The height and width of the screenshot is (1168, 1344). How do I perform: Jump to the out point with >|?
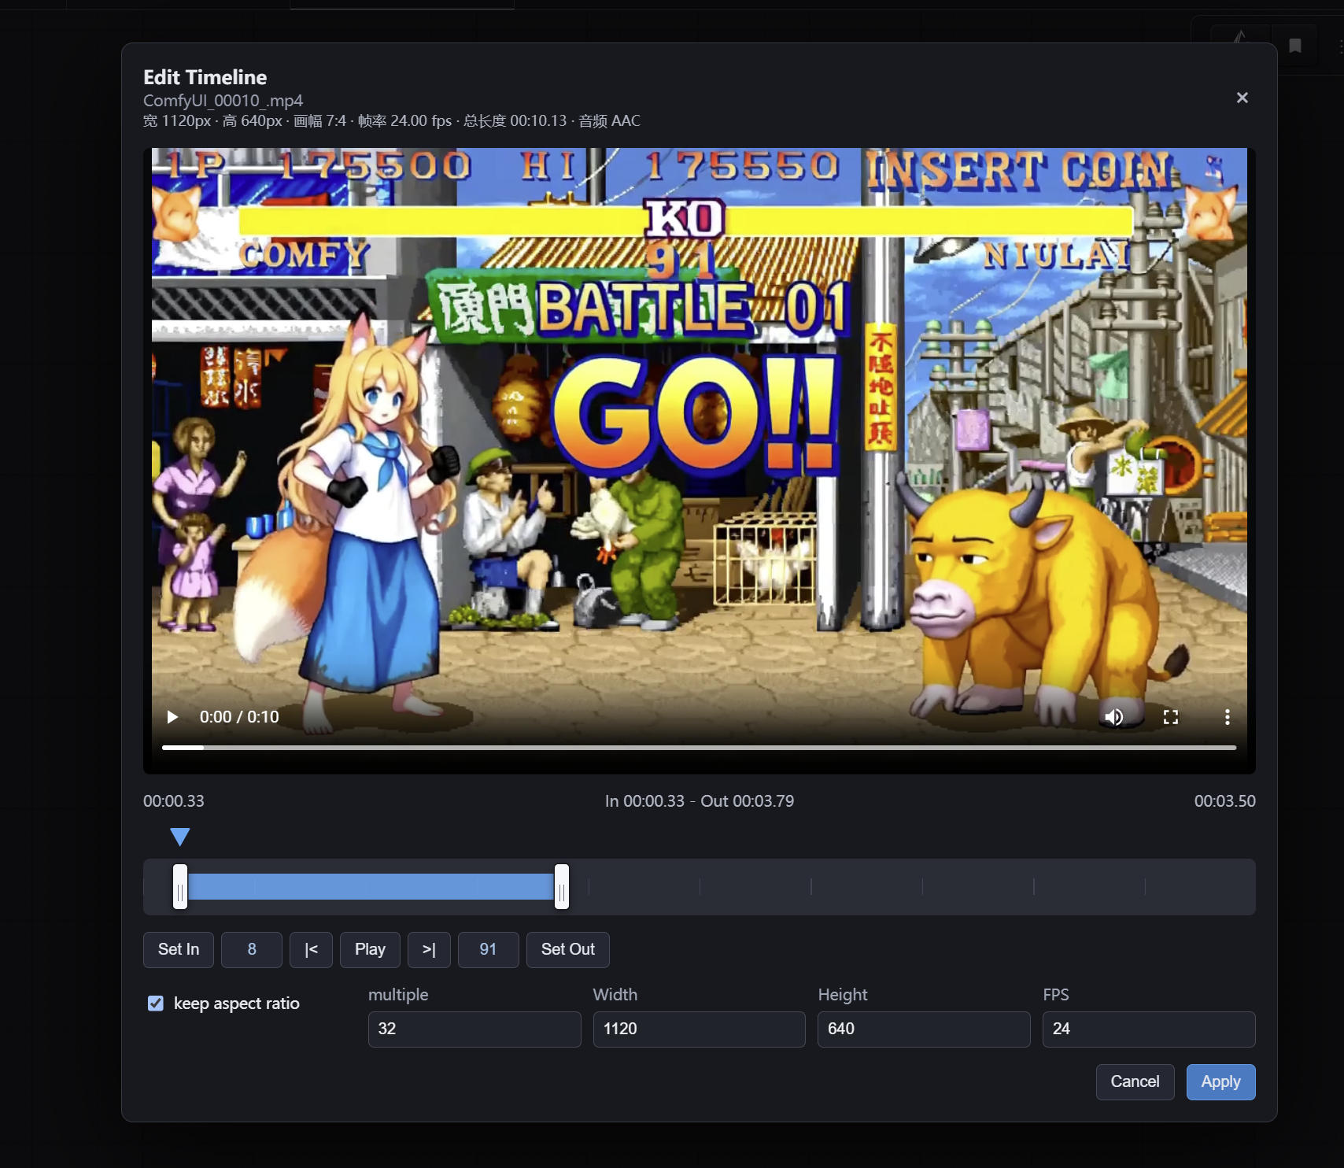pyautogui.click(x=429, y=950)
